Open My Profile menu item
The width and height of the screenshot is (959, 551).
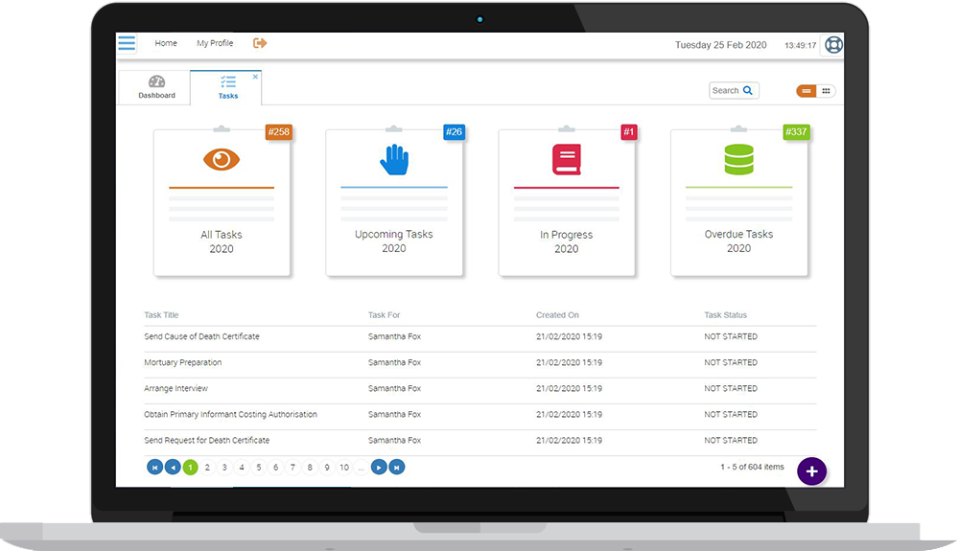click(x=215, y=43)
